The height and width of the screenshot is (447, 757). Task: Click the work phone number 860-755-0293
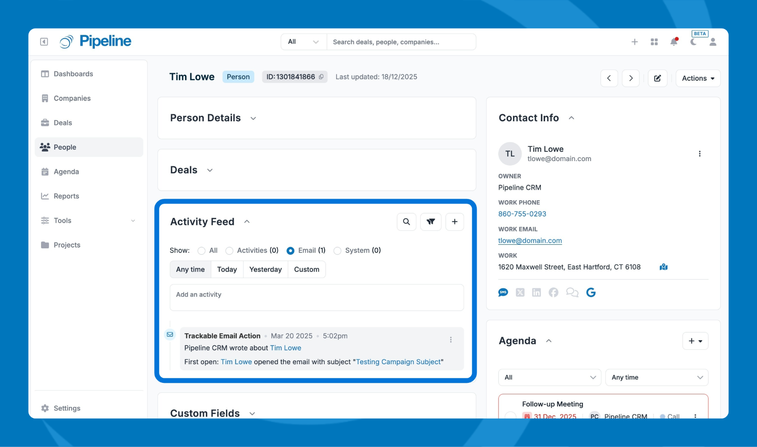click(522, 214)
